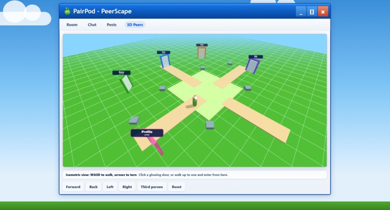
Task: Reset the 3D view
Action: pos(177,187)
